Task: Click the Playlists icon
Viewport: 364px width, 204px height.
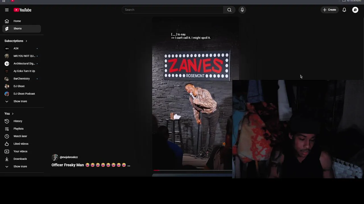Action: coord(7,129)
